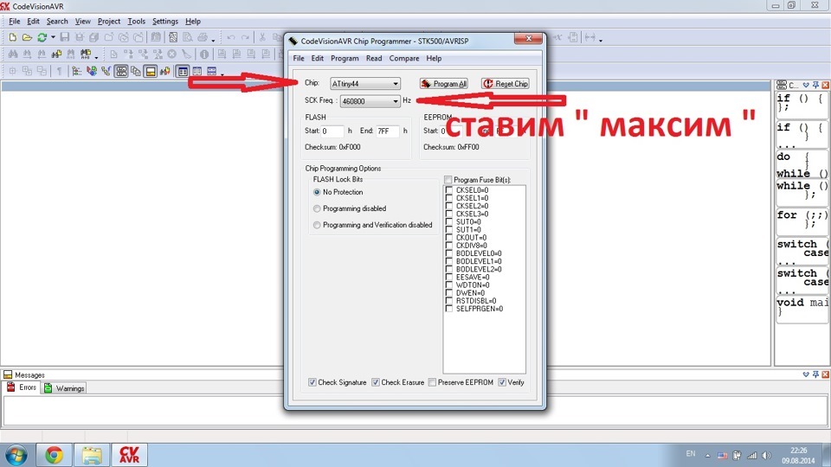Click the FLASH Start address field

click(x=332, y=131)
